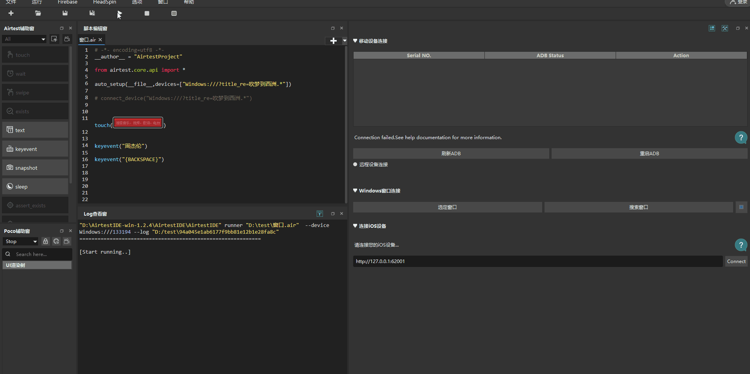Screen dimensions: 750x374
Task: Click the stop script square icon
Action: click(x=147, y=13)
